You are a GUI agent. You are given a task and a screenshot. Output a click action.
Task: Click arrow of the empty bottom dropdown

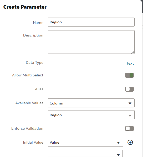pos(119,155)
